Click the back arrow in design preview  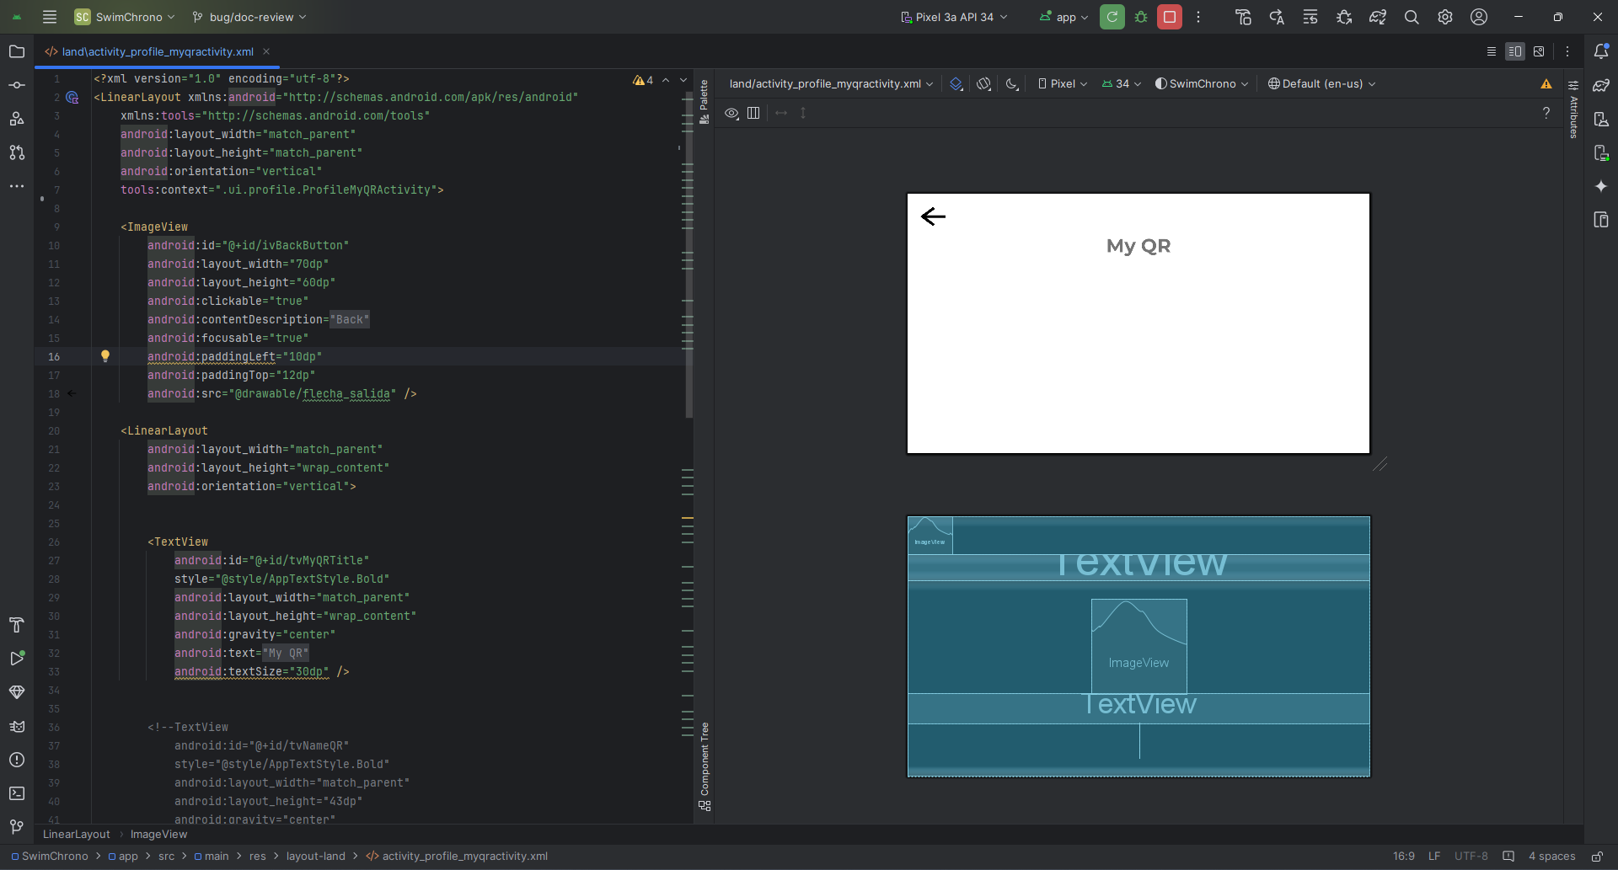click(x=933, y=217)
